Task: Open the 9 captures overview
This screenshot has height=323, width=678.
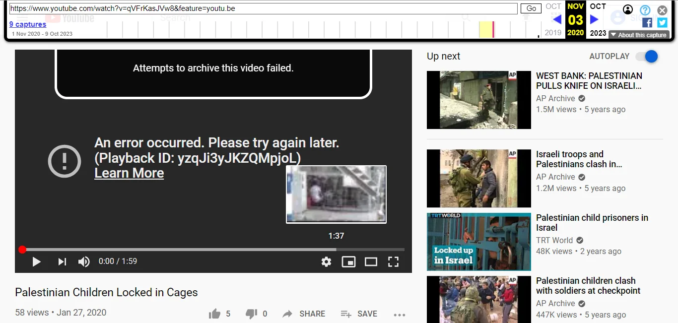Action: click(28, 24)
